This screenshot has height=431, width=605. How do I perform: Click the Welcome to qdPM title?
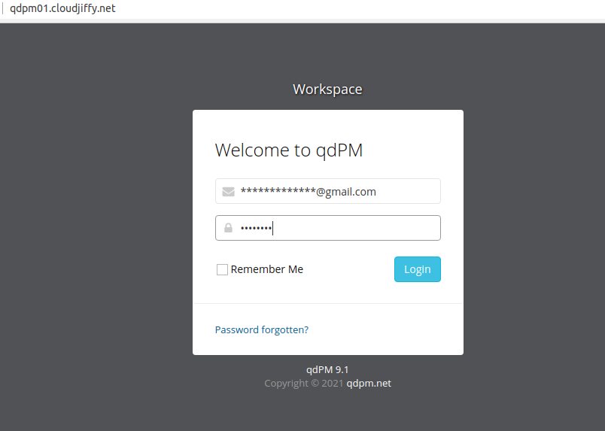point(289,150)
